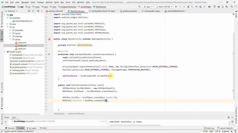
Task: Open the Terminal tool window button
Action: tap(10, 128)
